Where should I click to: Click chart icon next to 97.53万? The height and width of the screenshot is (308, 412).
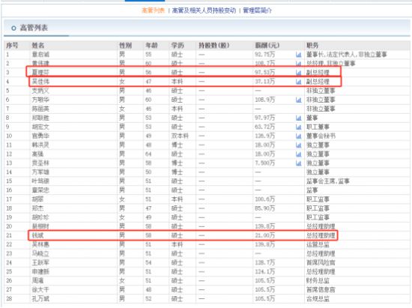click(x=298, y=73)
